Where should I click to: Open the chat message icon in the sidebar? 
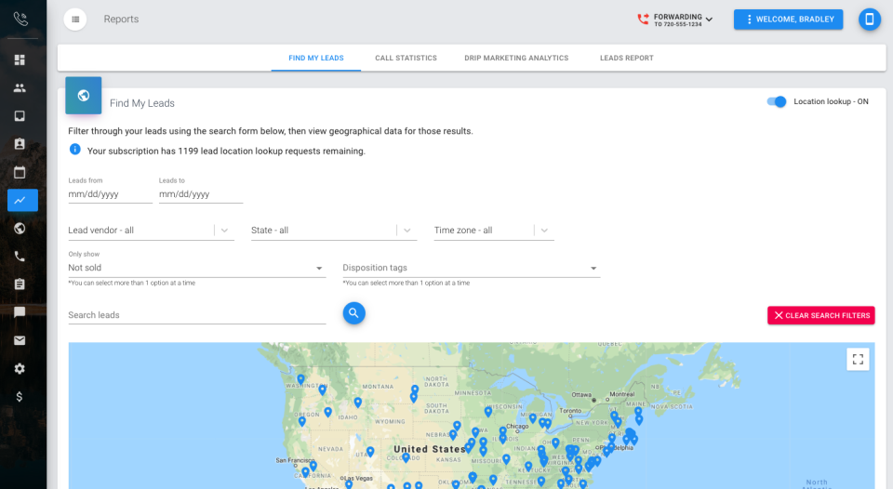point(20,312)
